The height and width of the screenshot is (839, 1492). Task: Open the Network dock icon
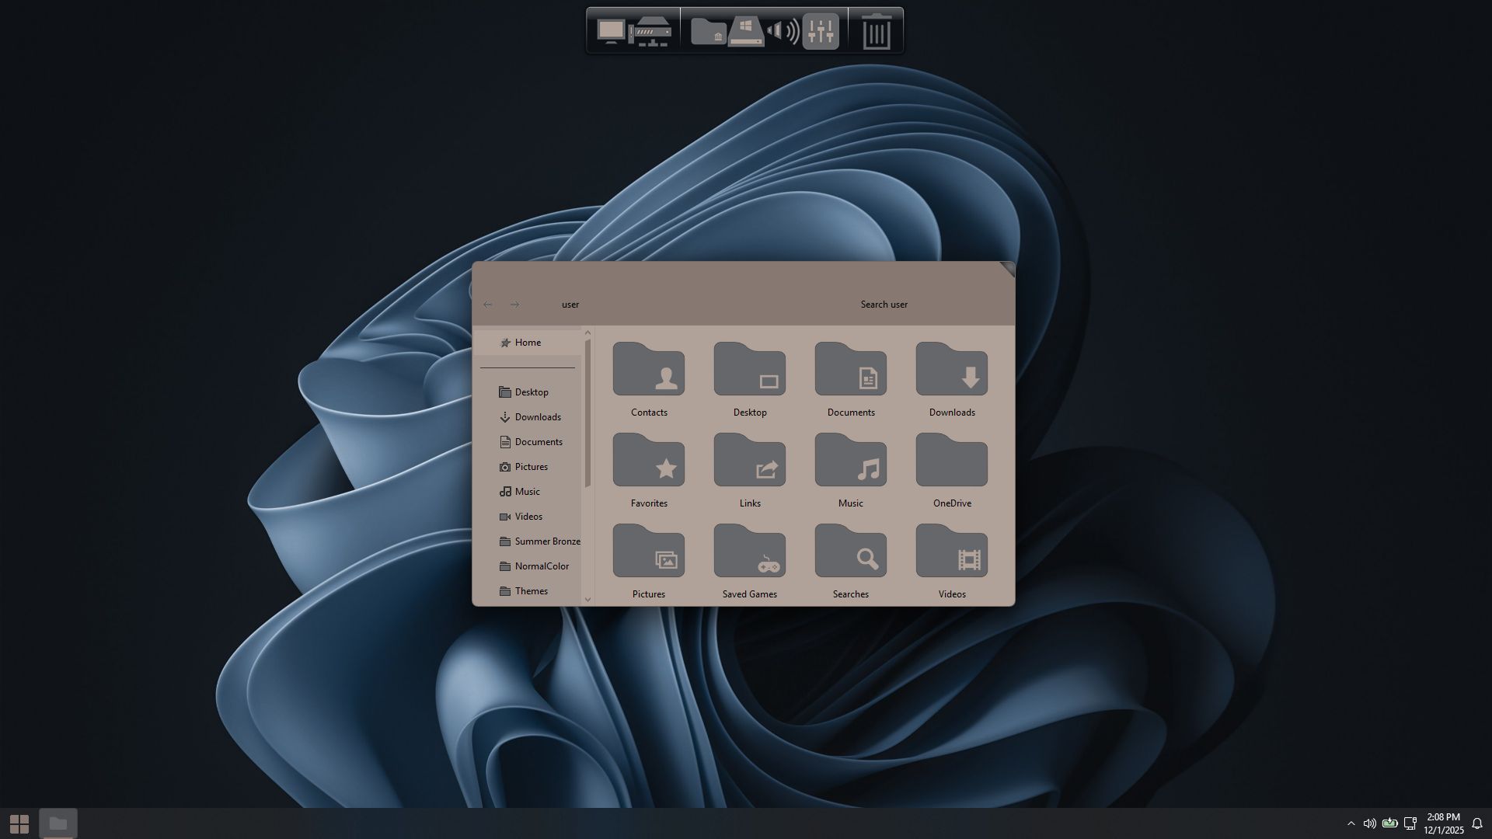650,32
